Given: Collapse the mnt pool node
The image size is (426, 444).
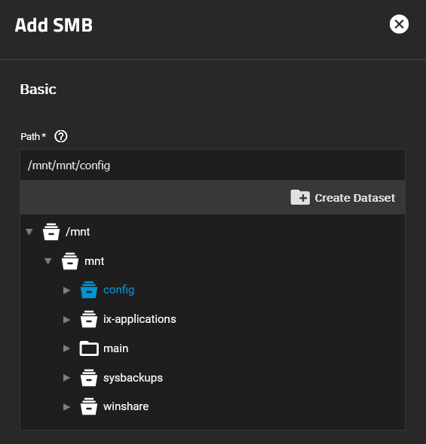Looking at the screenshot, I should [x=48, y=261].
